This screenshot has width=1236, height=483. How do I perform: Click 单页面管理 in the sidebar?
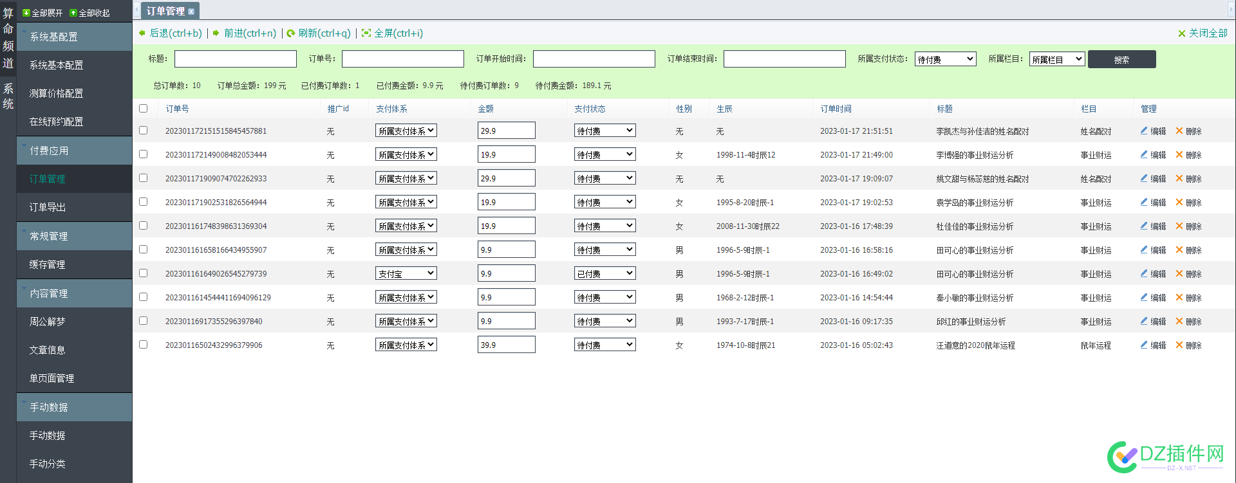(x=51, y=378)
